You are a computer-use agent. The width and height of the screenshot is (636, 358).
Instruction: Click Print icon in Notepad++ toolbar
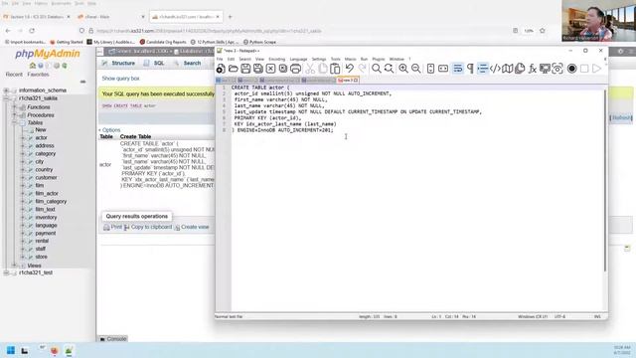click(x=296, y=69)
